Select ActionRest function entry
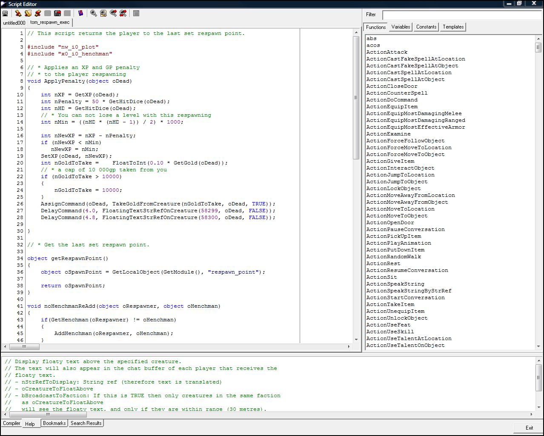Viewport: 544px width, 436px height. coord(383,263)
